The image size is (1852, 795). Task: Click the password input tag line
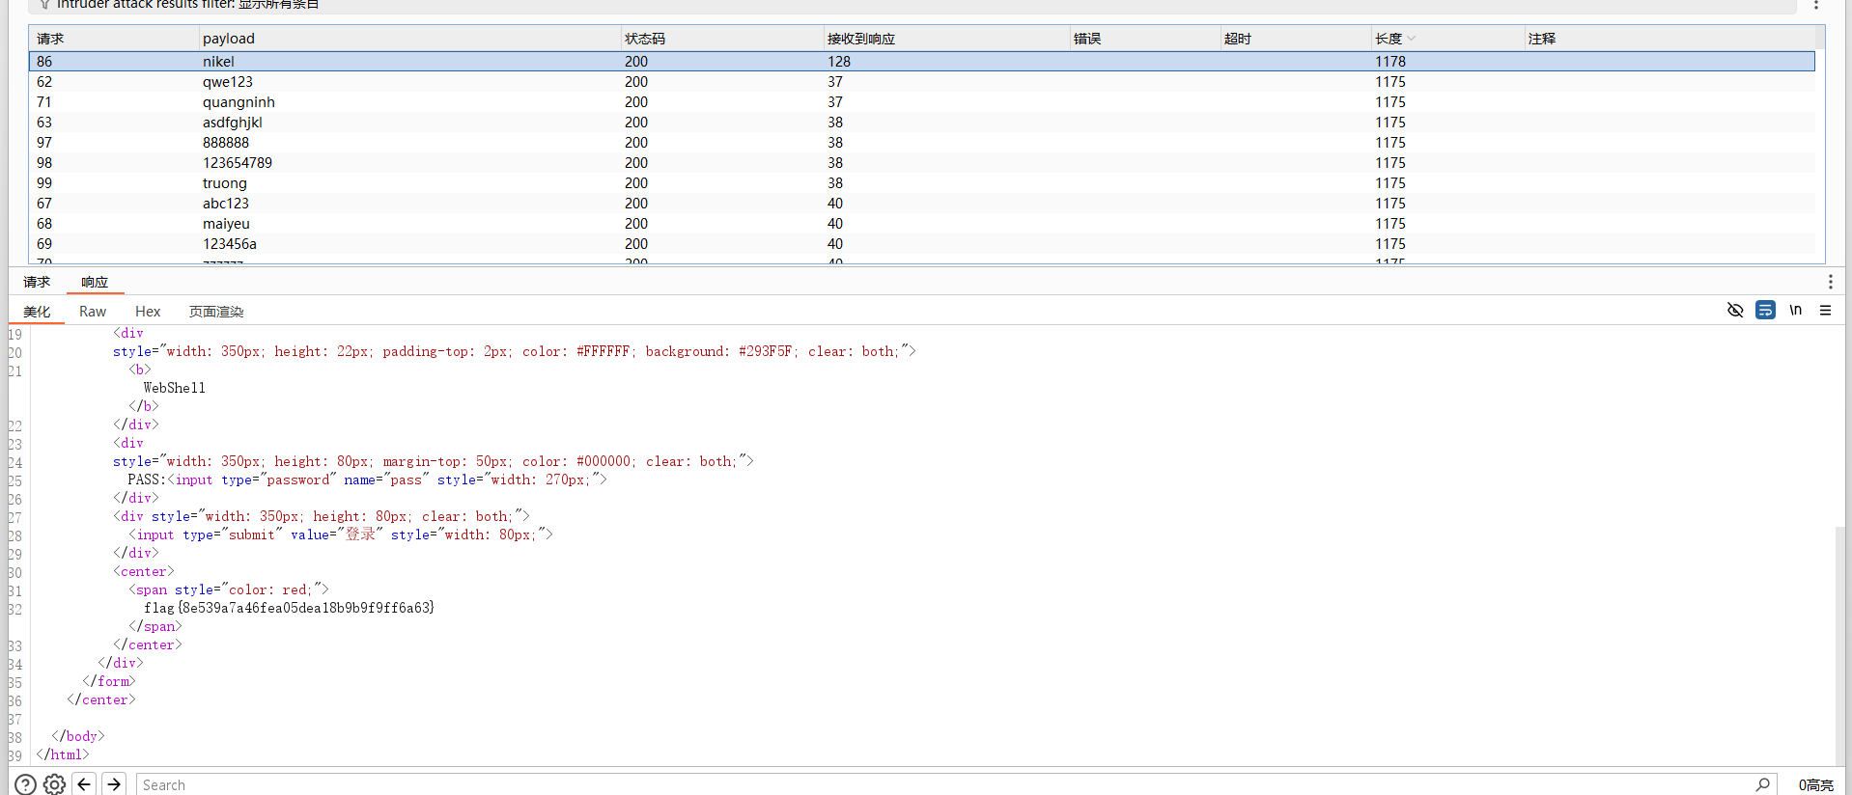367,480
